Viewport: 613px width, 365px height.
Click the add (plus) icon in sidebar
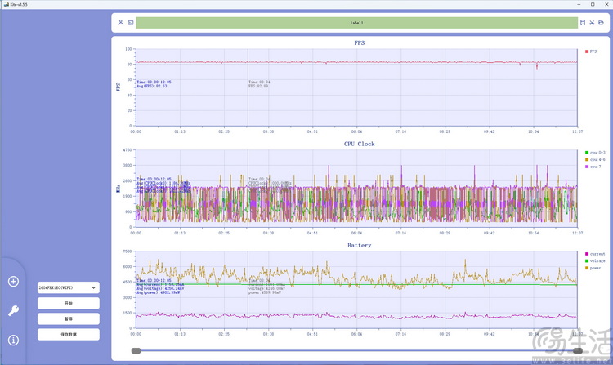[13, 282]
